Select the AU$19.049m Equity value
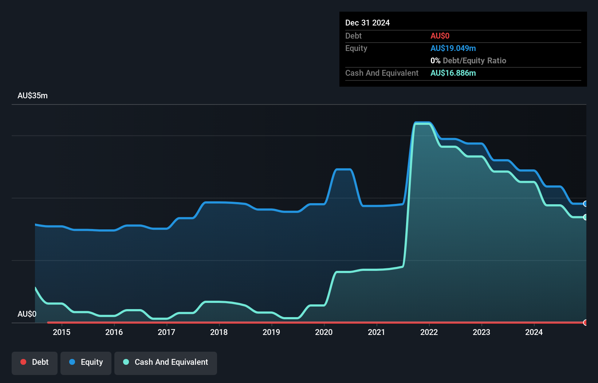 click(453, 48)
